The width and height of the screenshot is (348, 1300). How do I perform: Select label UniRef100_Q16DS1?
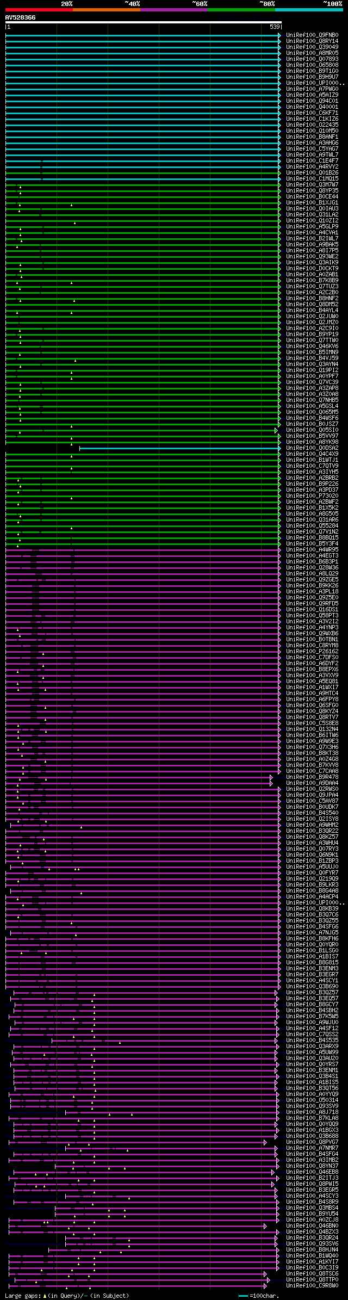pyautogui.click(x=312, y=610)
